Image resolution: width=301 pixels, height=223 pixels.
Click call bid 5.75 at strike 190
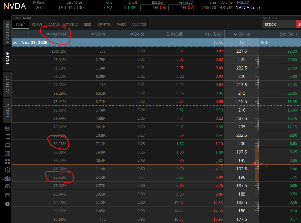click(x=180, y=177)
